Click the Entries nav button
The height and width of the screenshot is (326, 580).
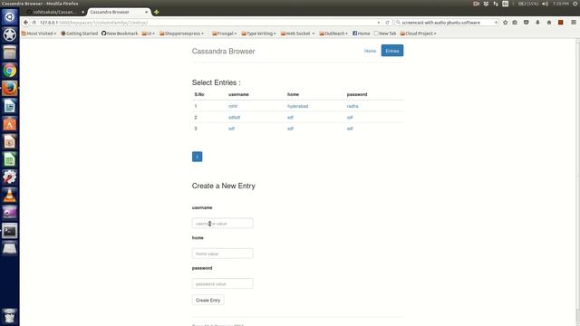pyautogui.click(x=392, y=51)
